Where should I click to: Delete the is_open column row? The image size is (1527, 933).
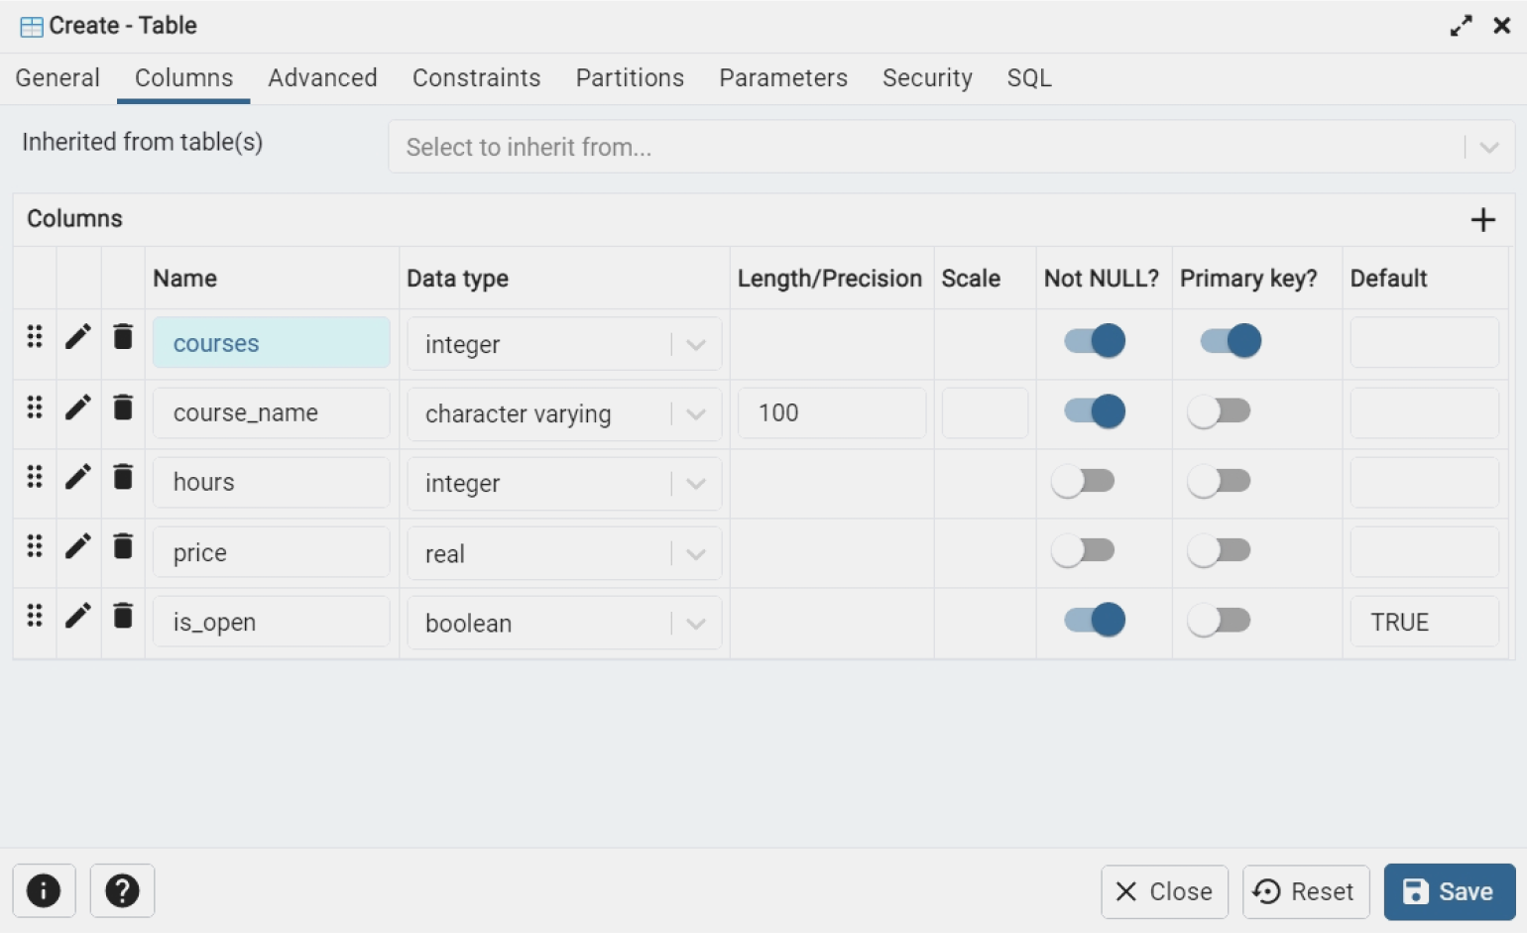(x=123, y=616)
